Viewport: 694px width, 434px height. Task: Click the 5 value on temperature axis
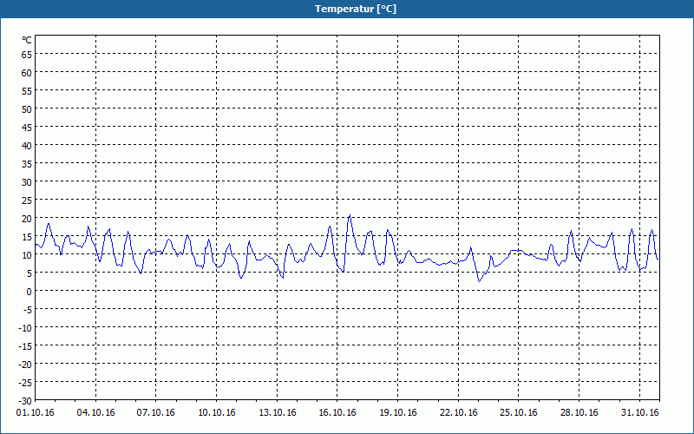[x=29, y=273]
